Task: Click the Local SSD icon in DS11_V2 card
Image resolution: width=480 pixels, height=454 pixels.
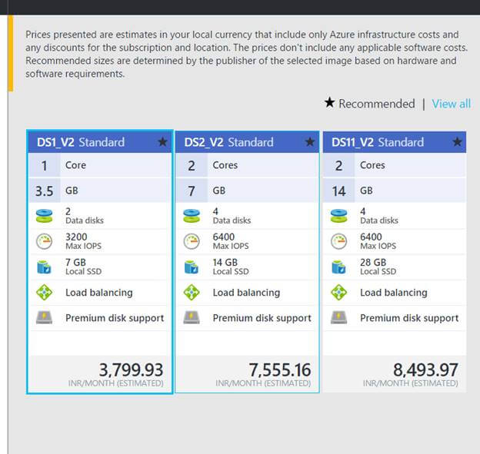Action: [339, 267]
